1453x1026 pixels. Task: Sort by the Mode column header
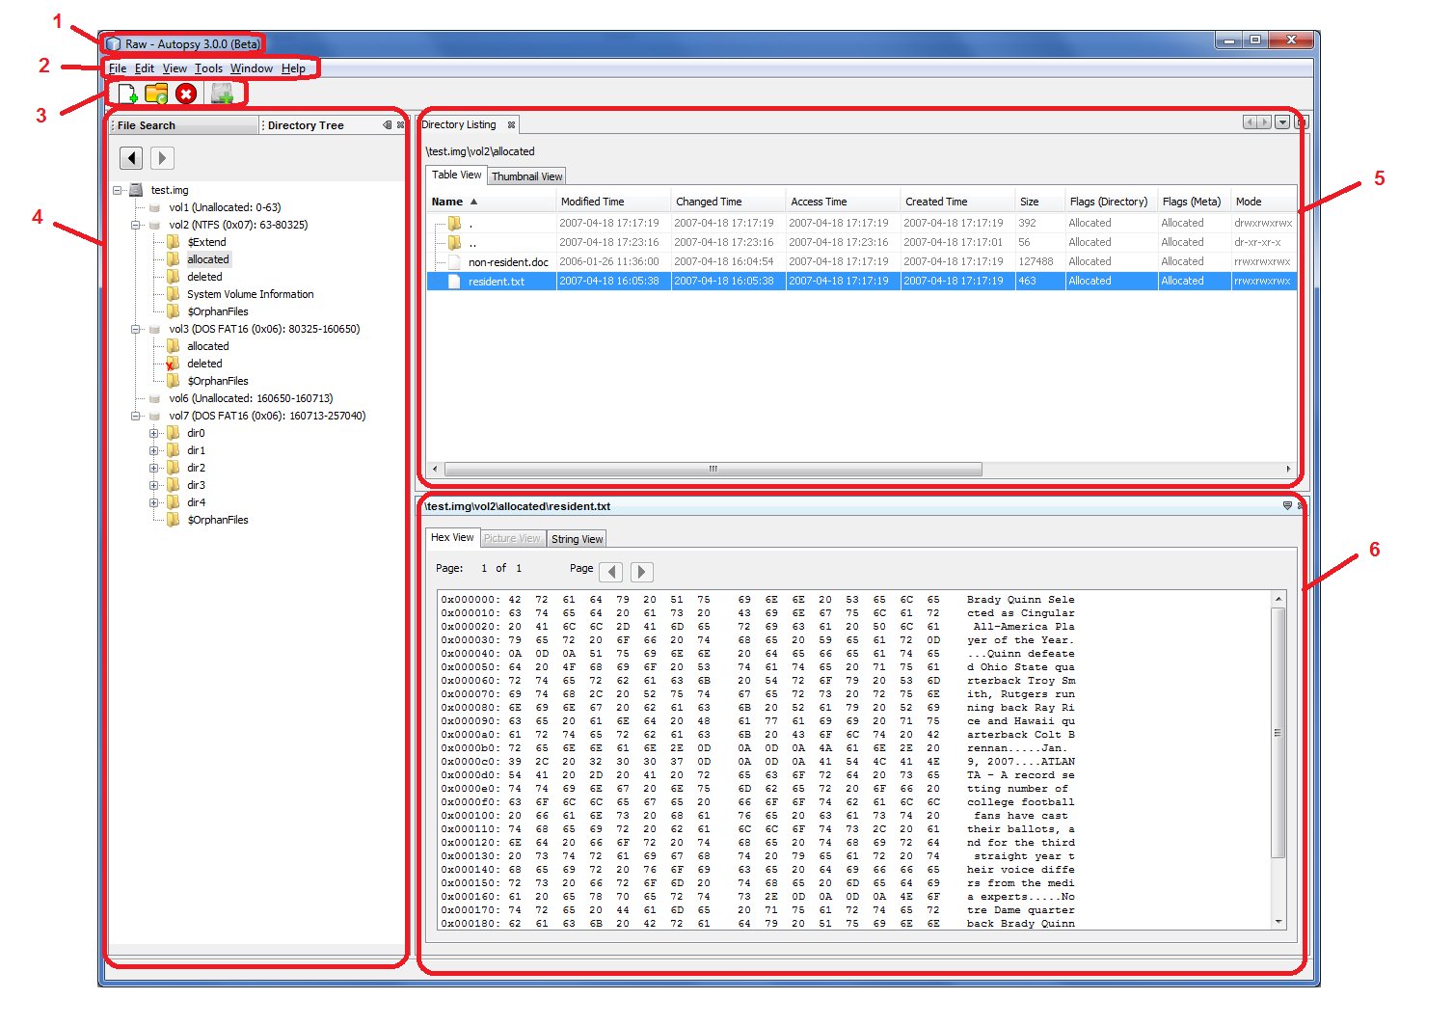pos(1264,202)
